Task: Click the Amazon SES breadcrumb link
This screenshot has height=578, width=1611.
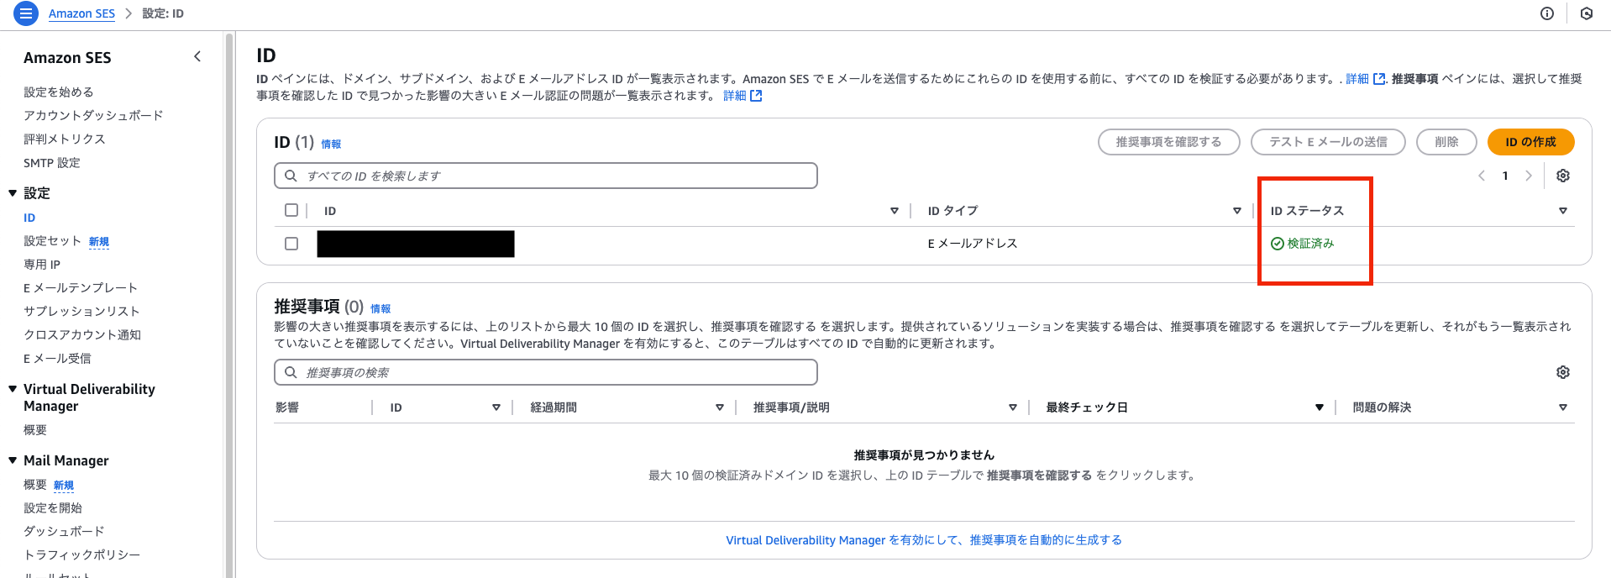Action: [81, 13]
